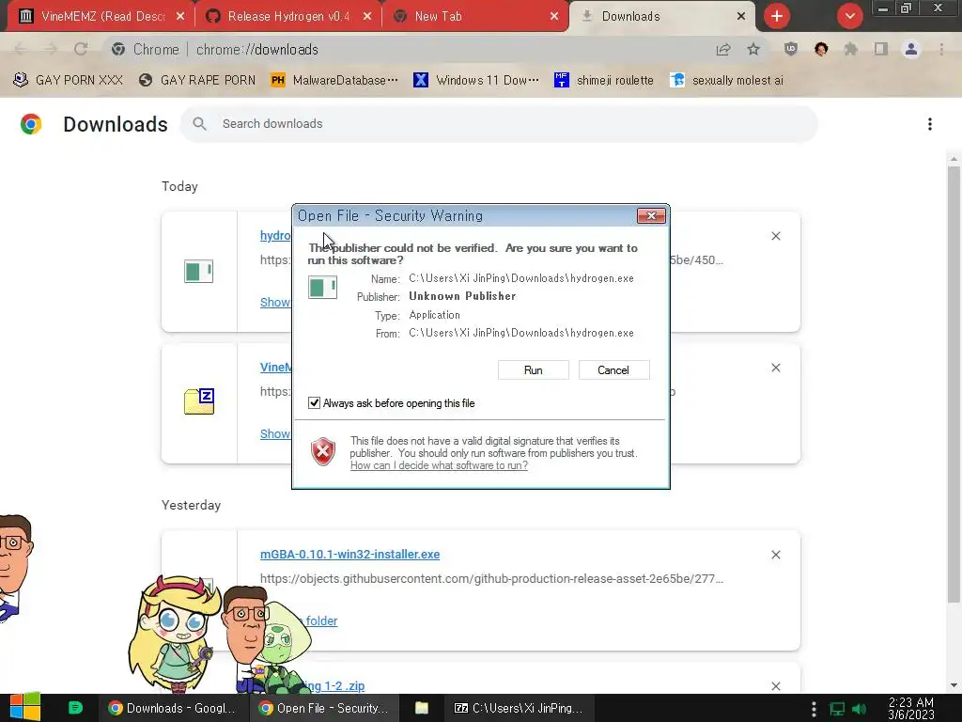Click the downloads page vertical scrollbar
The width and height of the screenshot is (962, 722).
[954, 386]
